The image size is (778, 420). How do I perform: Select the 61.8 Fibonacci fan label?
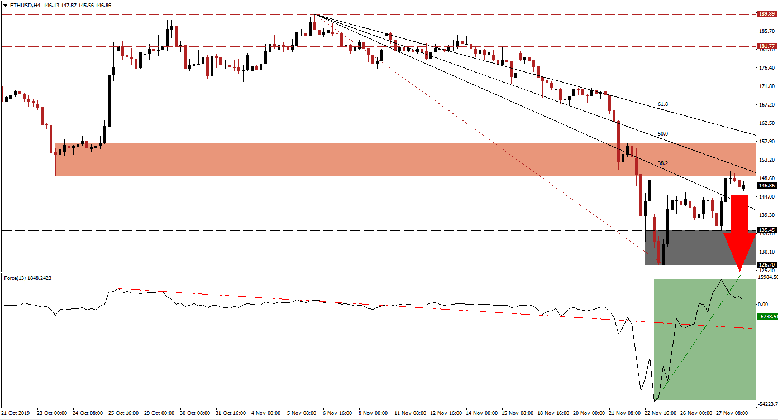tap(662, 104)
